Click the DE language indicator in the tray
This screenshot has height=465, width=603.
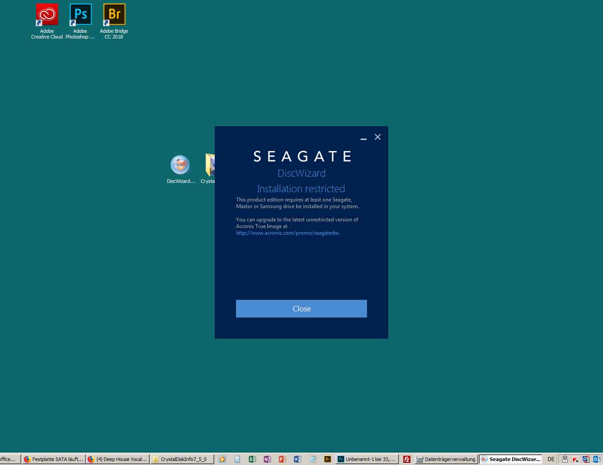551,459
